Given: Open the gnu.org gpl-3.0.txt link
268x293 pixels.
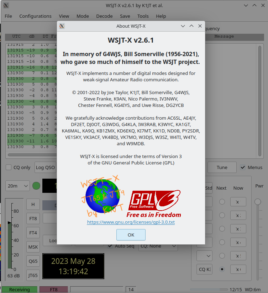Looking at the screenshot, I should pos(131,222).
